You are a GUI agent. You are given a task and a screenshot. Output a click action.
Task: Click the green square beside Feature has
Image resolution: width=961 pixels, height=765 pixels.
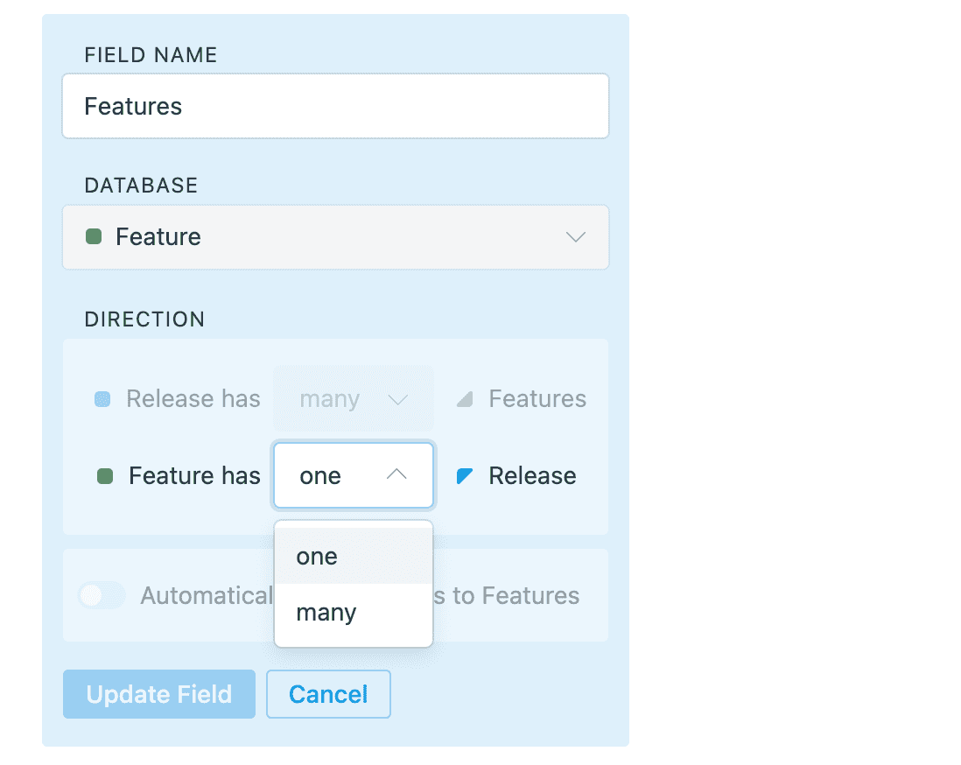tap(105, 476)
